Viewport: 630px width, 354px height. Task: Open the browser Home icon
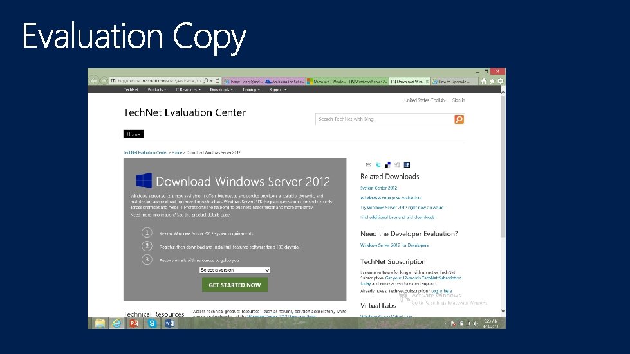(x=484, y=81)
